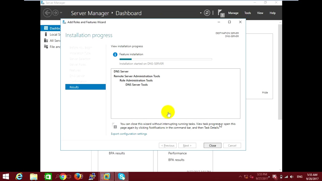Open the Help menu
Viewport: 322px width, 181px height.
point(273,13)
